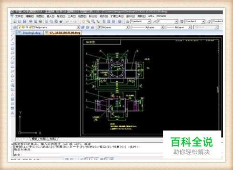
Task: Switch to the 模型 model tab
Action: pos(34,139)
